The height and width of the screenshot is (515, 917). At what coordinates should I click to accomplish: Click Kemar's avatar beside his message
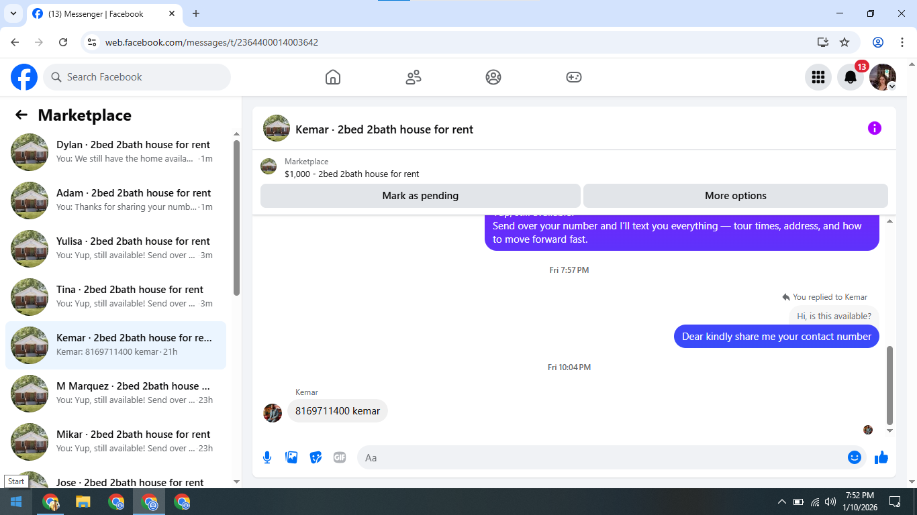(273, 413)
